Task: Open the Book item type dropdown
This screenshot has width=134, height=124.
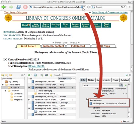Action: pos(102,85)
